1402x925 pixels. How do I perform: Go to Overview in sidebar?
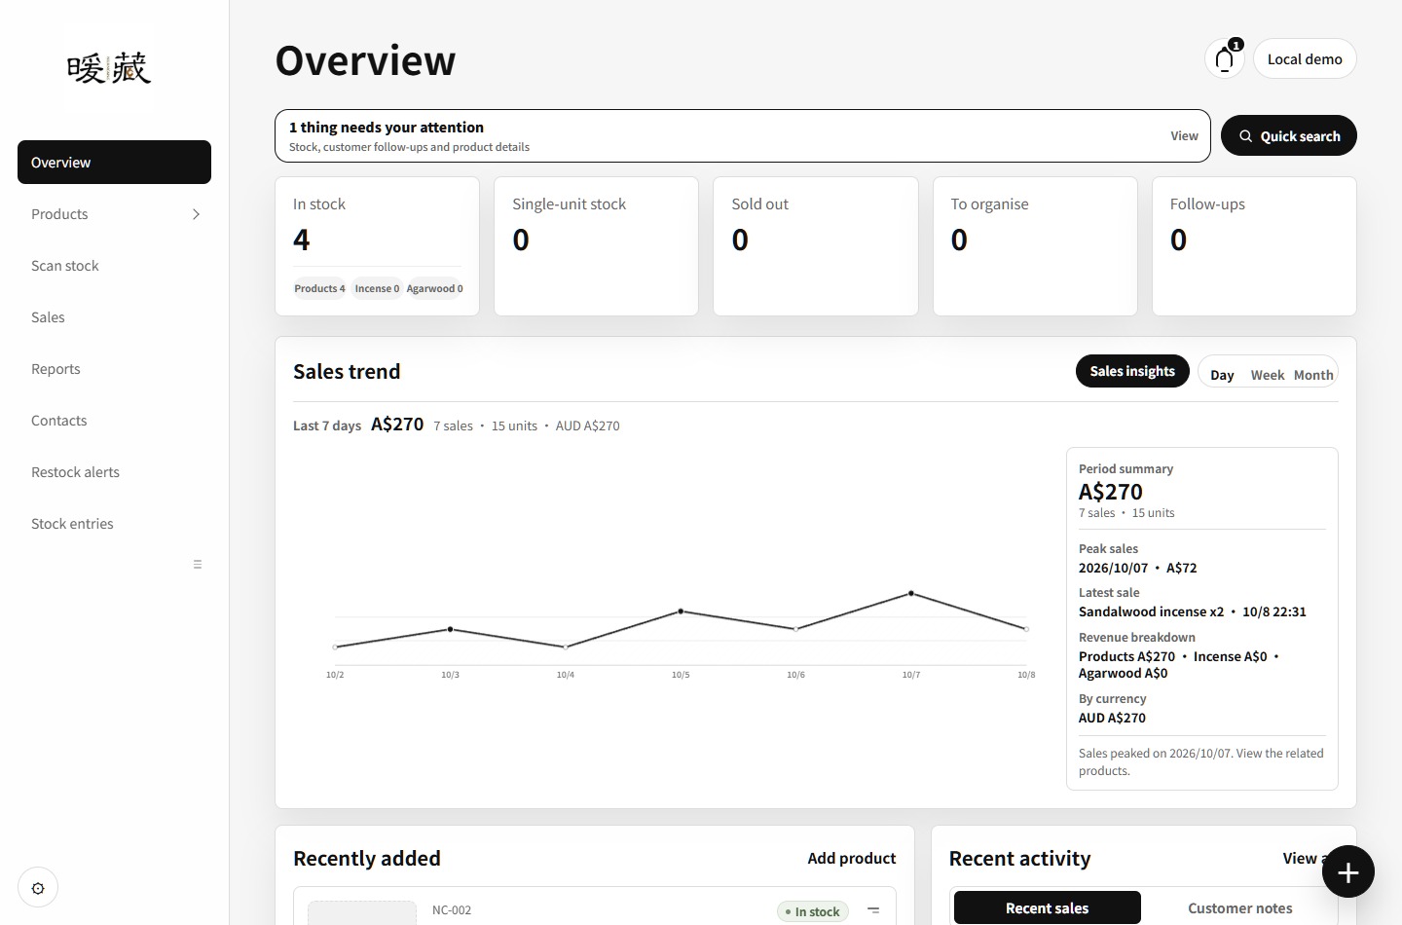[x=114, y=162]
